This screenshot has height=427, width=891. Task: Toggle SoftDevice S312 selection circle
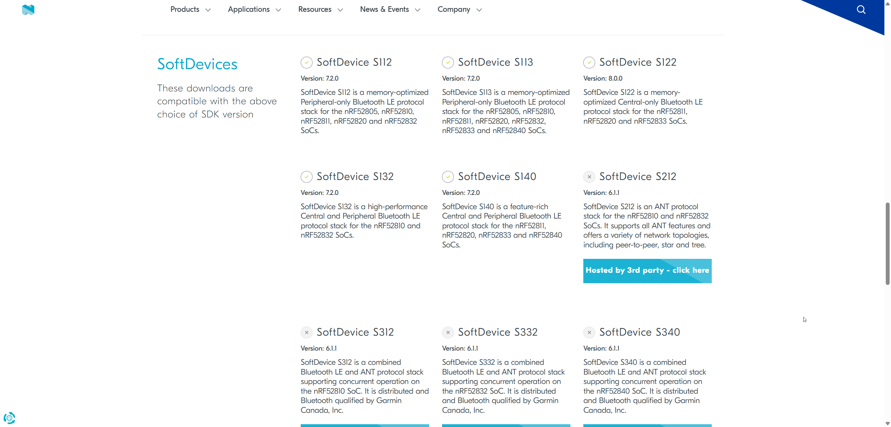coord(307,332)
